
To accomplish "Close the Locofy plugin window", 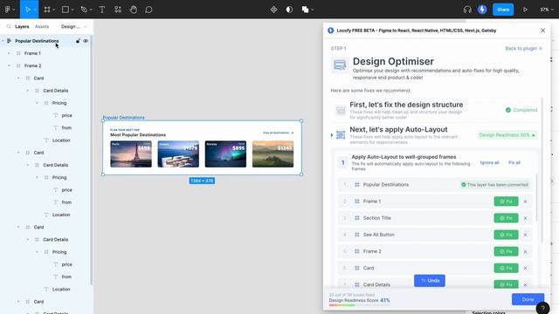I will pos(542,31).
